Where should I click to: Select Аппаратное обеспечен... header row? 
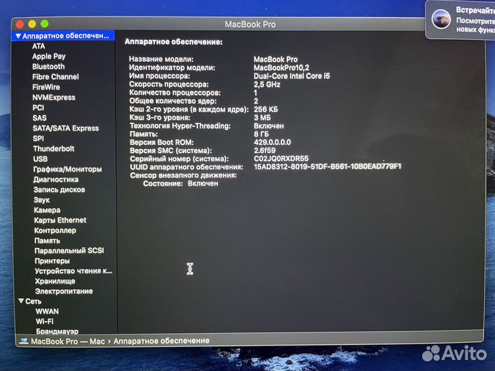[x=63, y=36]
